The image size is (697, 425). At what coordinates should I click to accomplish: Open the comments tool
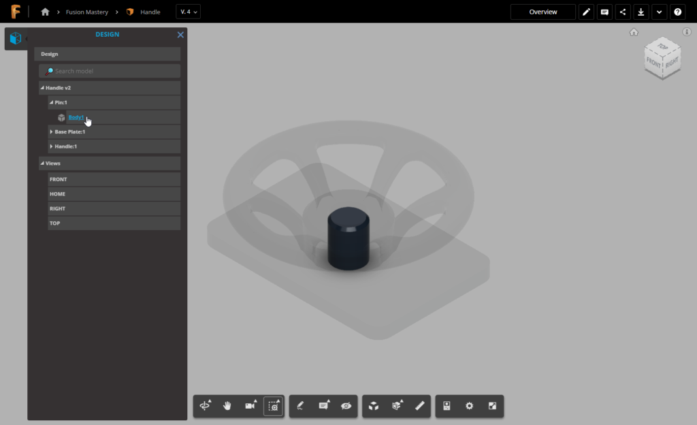pos(322,406)
